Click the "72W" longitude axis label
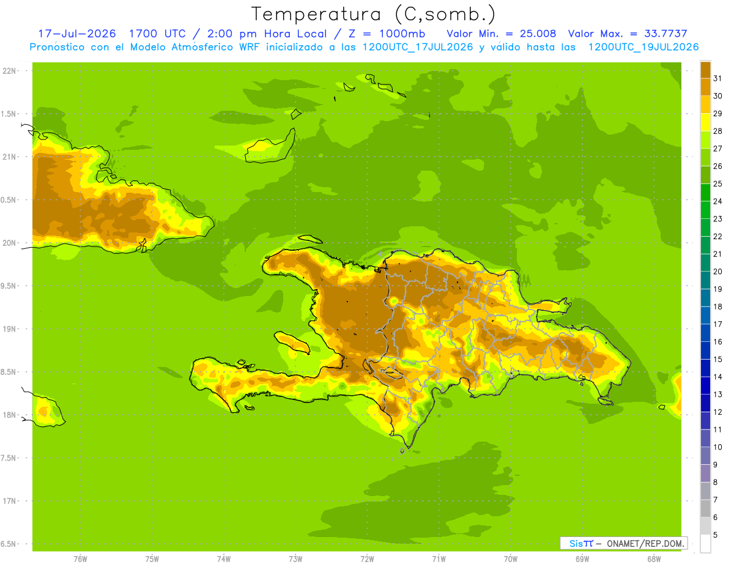Viewport: 734px width, 567px height. pos(367,558)
